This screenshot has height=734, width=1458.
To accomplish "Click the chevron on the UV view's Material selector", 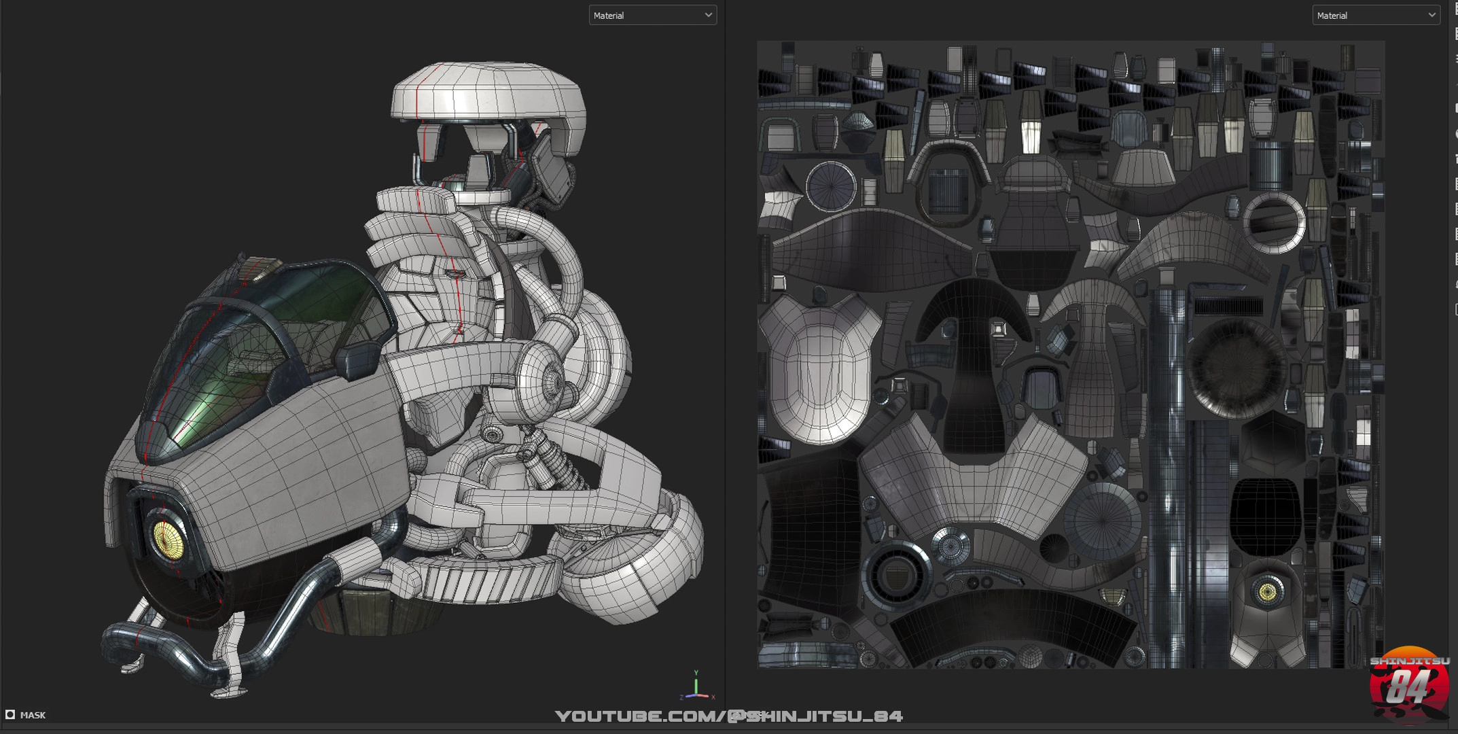I will (x=1432, y=15).
